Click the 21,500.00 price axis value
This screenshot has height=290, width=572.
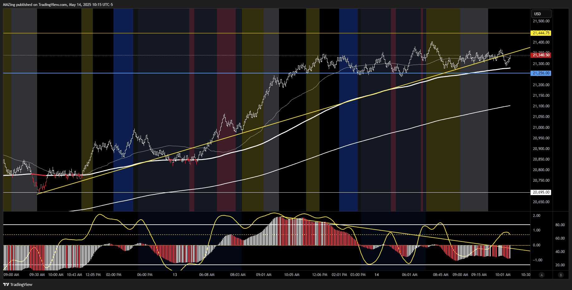(541, 21)
